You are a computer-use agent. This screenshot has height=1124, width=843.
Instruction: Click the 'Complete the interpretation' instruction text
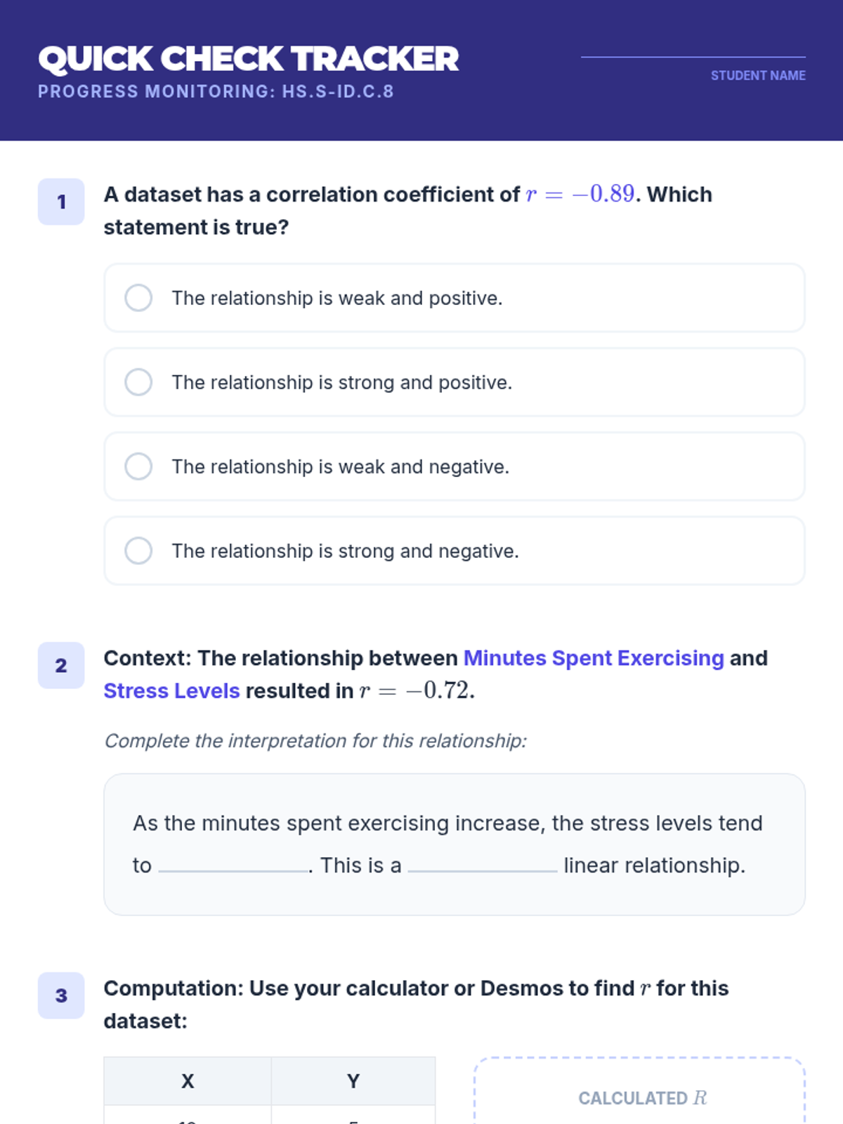(x=315, y=741)
